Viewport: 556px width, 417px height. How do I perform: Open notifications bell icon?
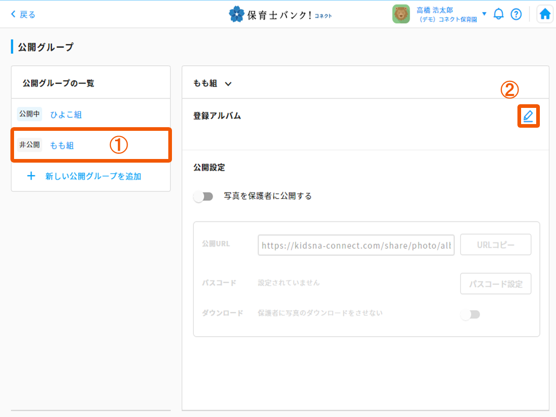(x=499, y=15)
